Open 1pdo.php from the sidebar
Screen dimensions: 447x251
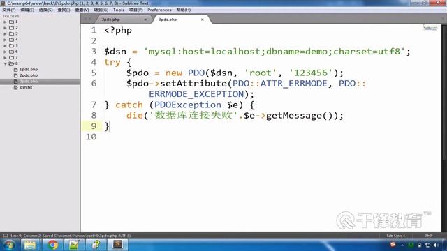pyautogui.click(x=29, y=70)
